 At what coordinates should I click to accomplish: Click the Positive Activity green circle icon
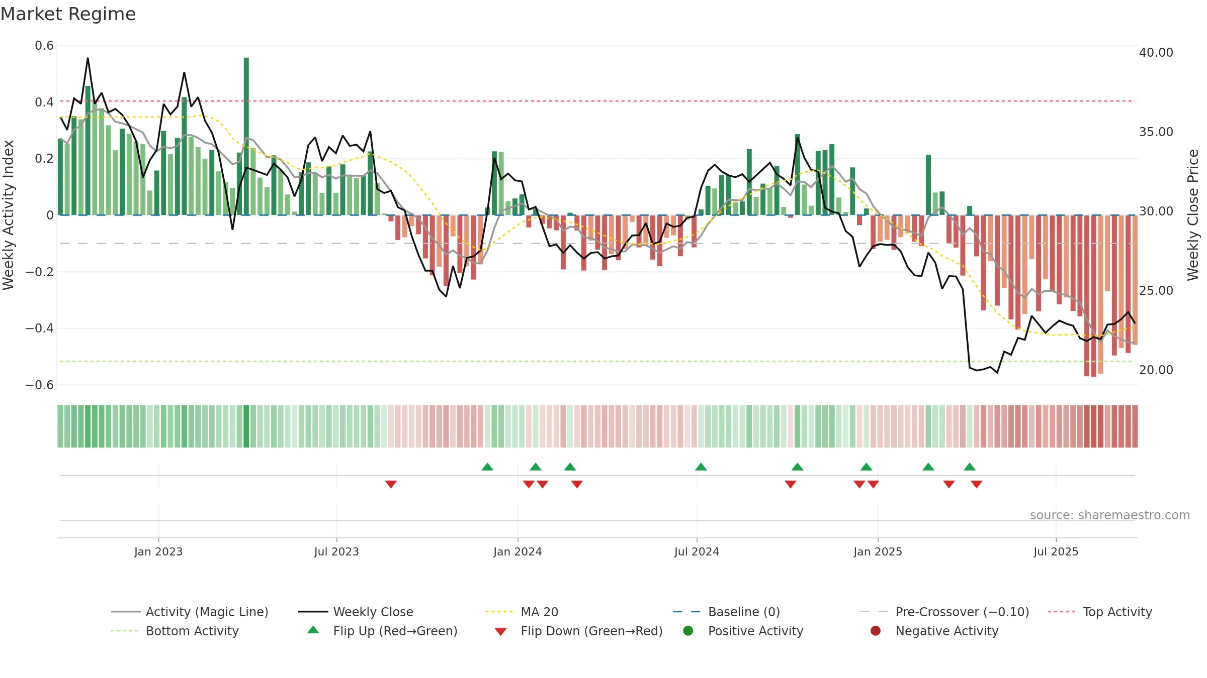688,630
